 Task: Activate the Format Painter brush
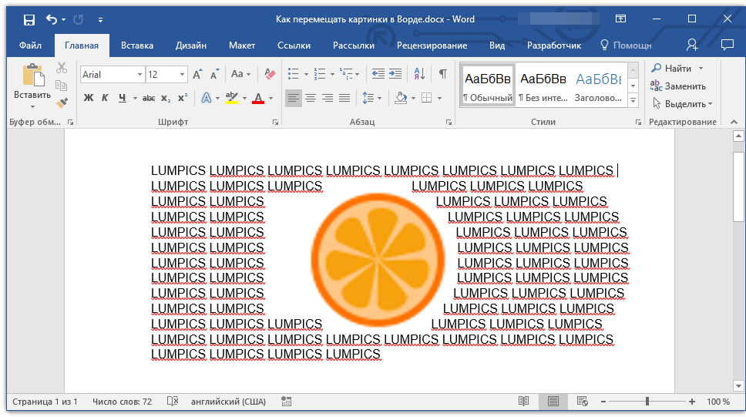[x=62, y=103]
